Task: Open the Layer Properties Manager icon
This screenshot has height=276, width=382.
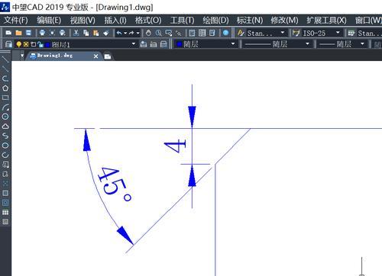Action: tap(8, 44)
